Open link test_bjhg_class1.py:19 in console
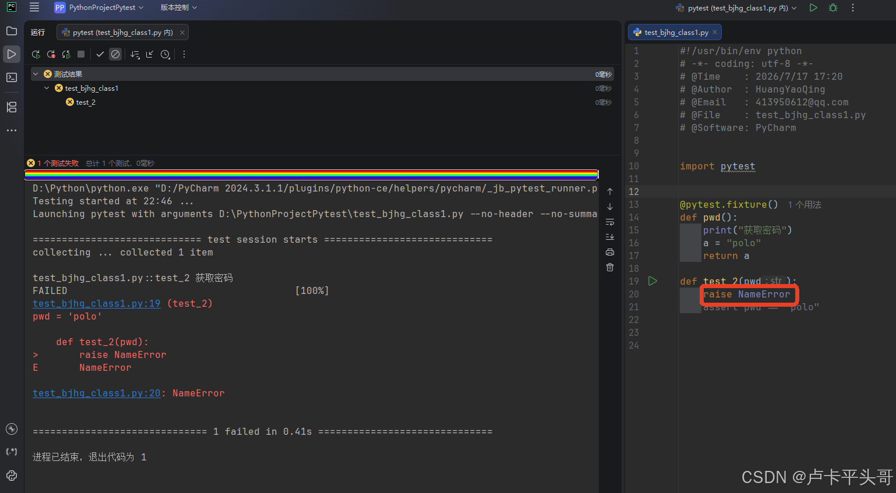The width and height of the screenshot is (896, 493). coord(97,304)
